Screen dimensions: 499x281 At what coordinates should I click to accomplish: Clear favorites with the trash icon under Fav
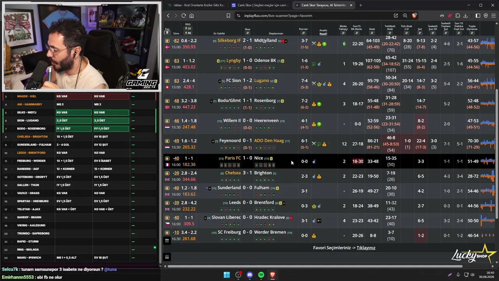[x=167, y=33]
